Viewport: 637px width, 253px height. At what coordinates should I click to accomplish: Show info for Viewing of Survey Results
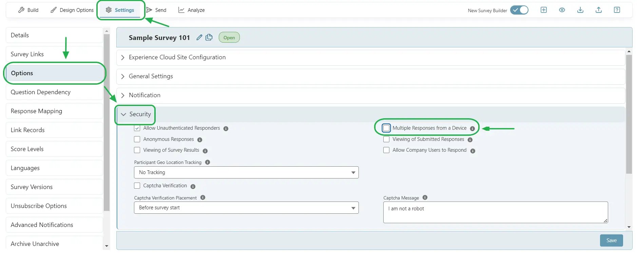pos(205,151)
